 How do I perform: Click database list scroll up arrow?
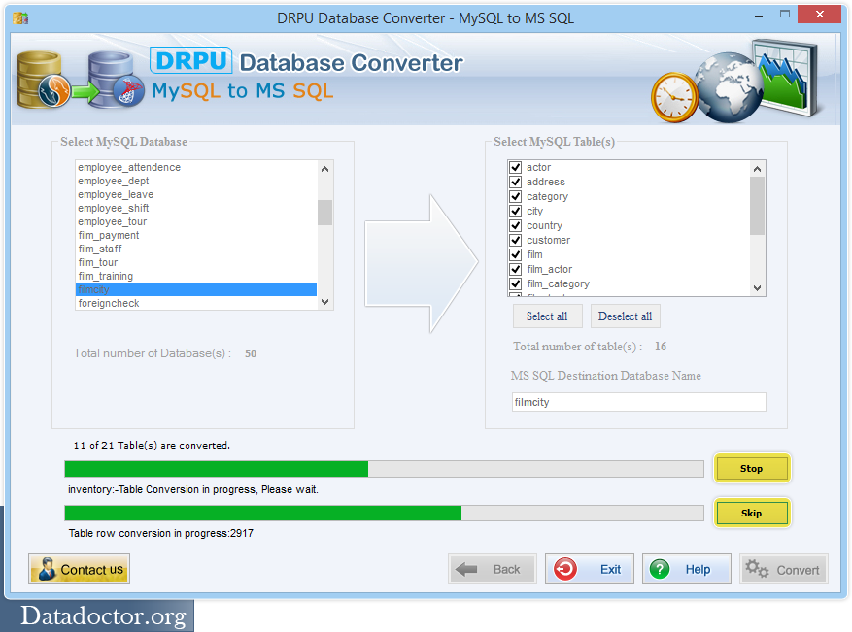coord(324,169)
